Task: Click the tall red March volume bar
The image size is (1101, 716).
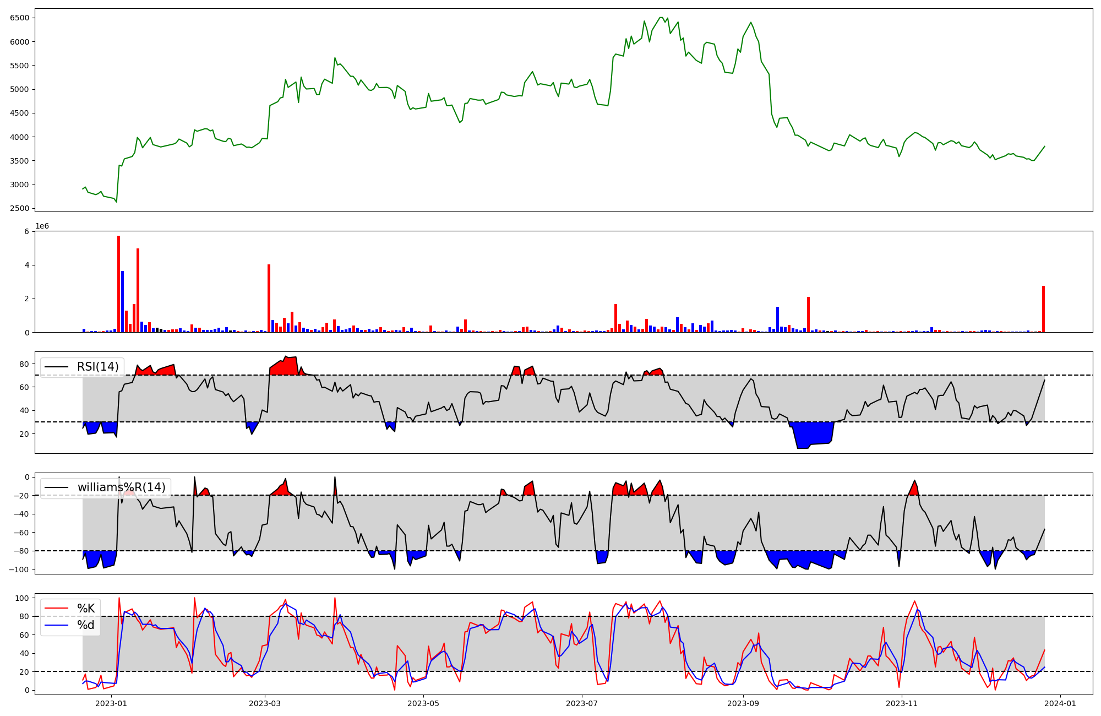Action: pos(269,298)
